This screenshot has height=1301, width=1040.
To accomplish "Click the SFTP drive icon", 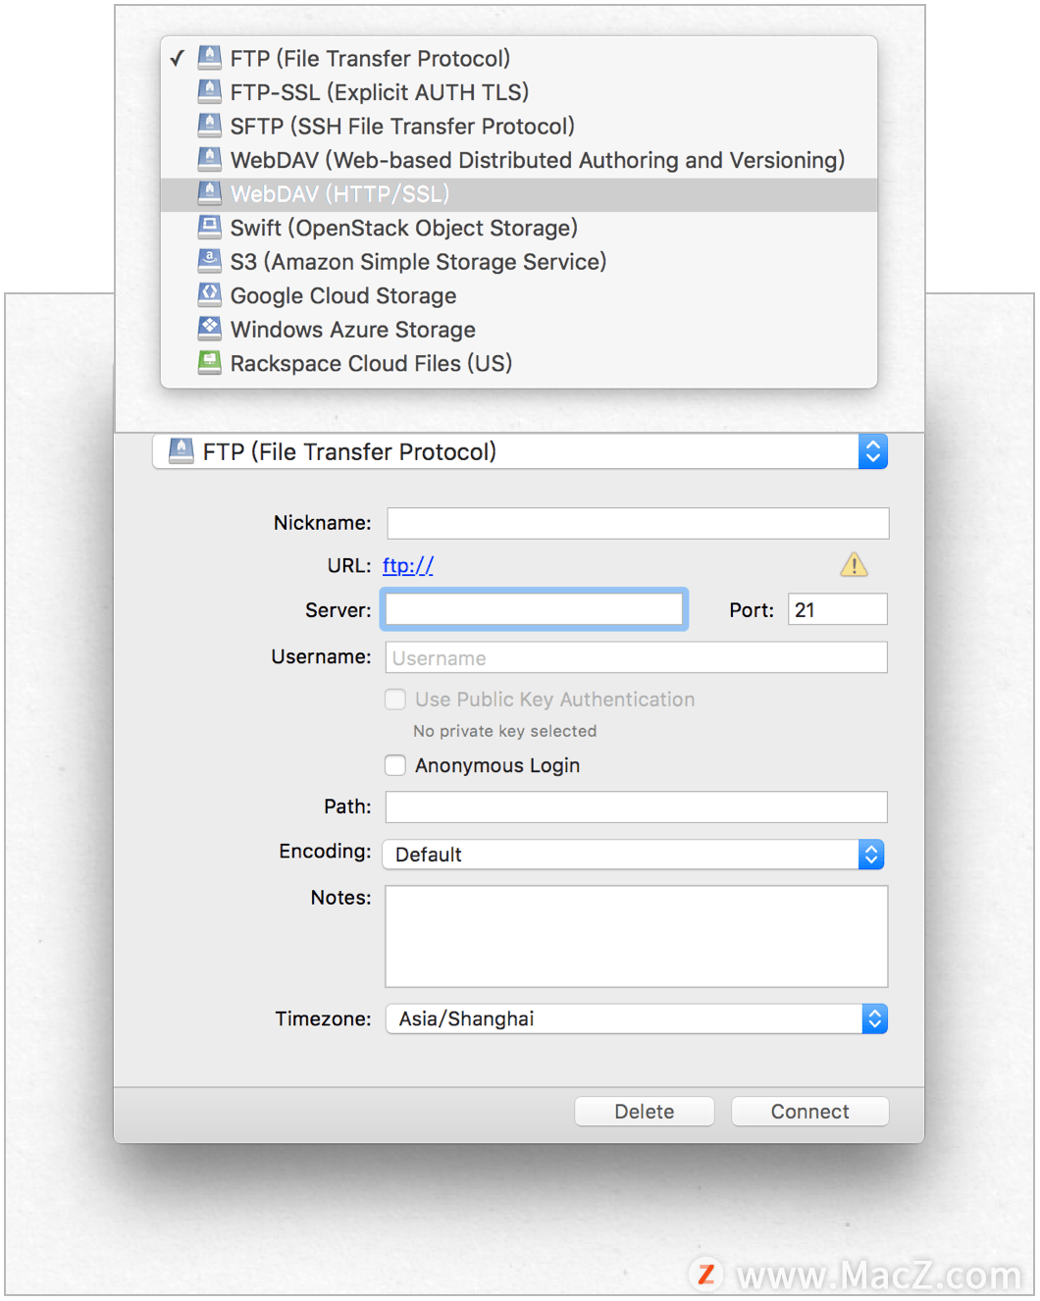I will [209, 126].
